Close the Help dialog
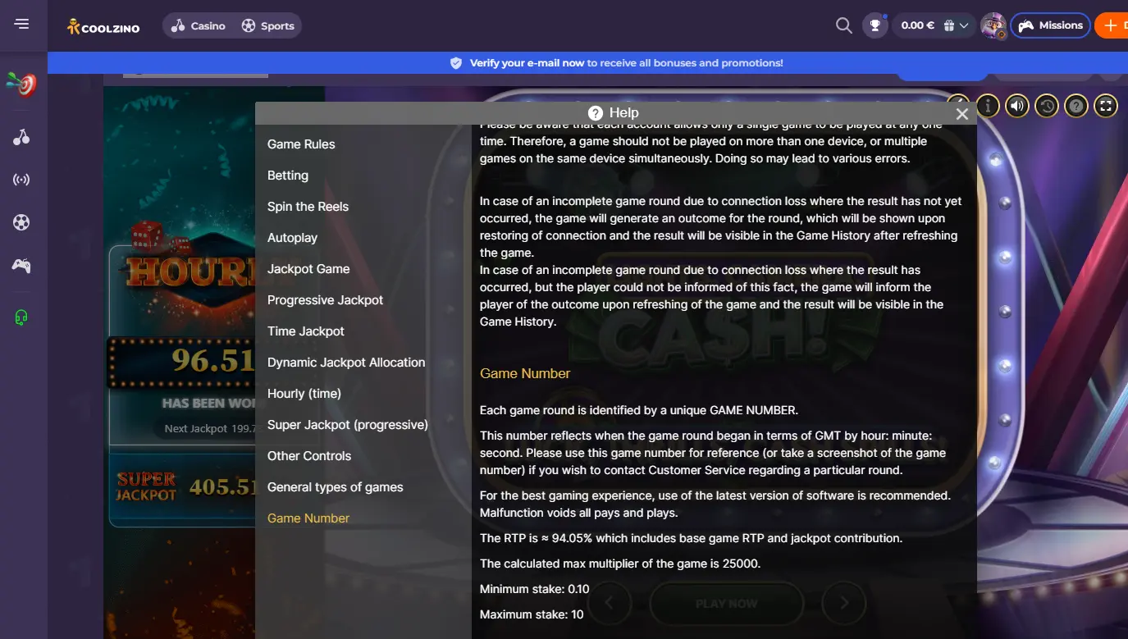Image resolution: width=1128 pixels, height=639 pixels. [962, 114]
